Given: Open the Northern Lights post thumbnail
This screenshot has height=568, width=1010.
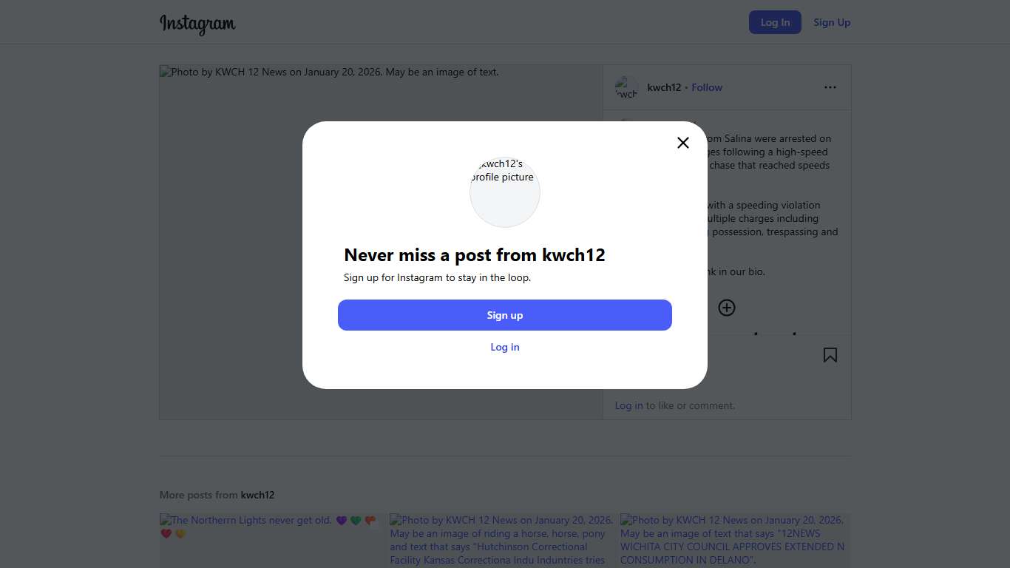Looking at the screenshot, I should click(x=271, y=540).
